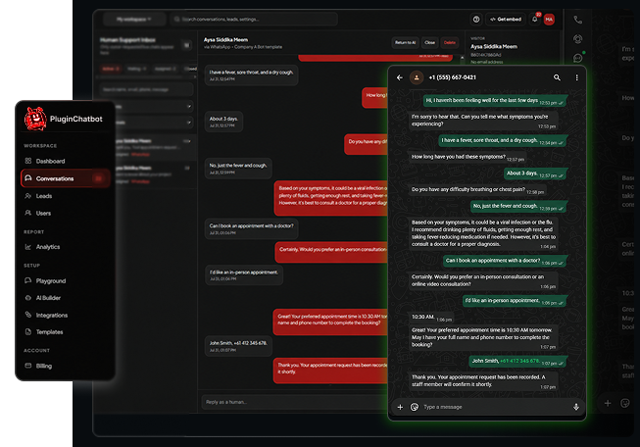This screenshot has height=447, width=640.
Task: Click the Templates document icon
Action: point(28,332)
